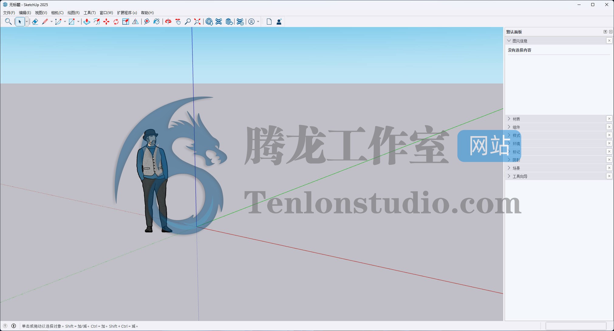Close the 工具向导 panel section

pyautogui.click(x=609, y=176)
